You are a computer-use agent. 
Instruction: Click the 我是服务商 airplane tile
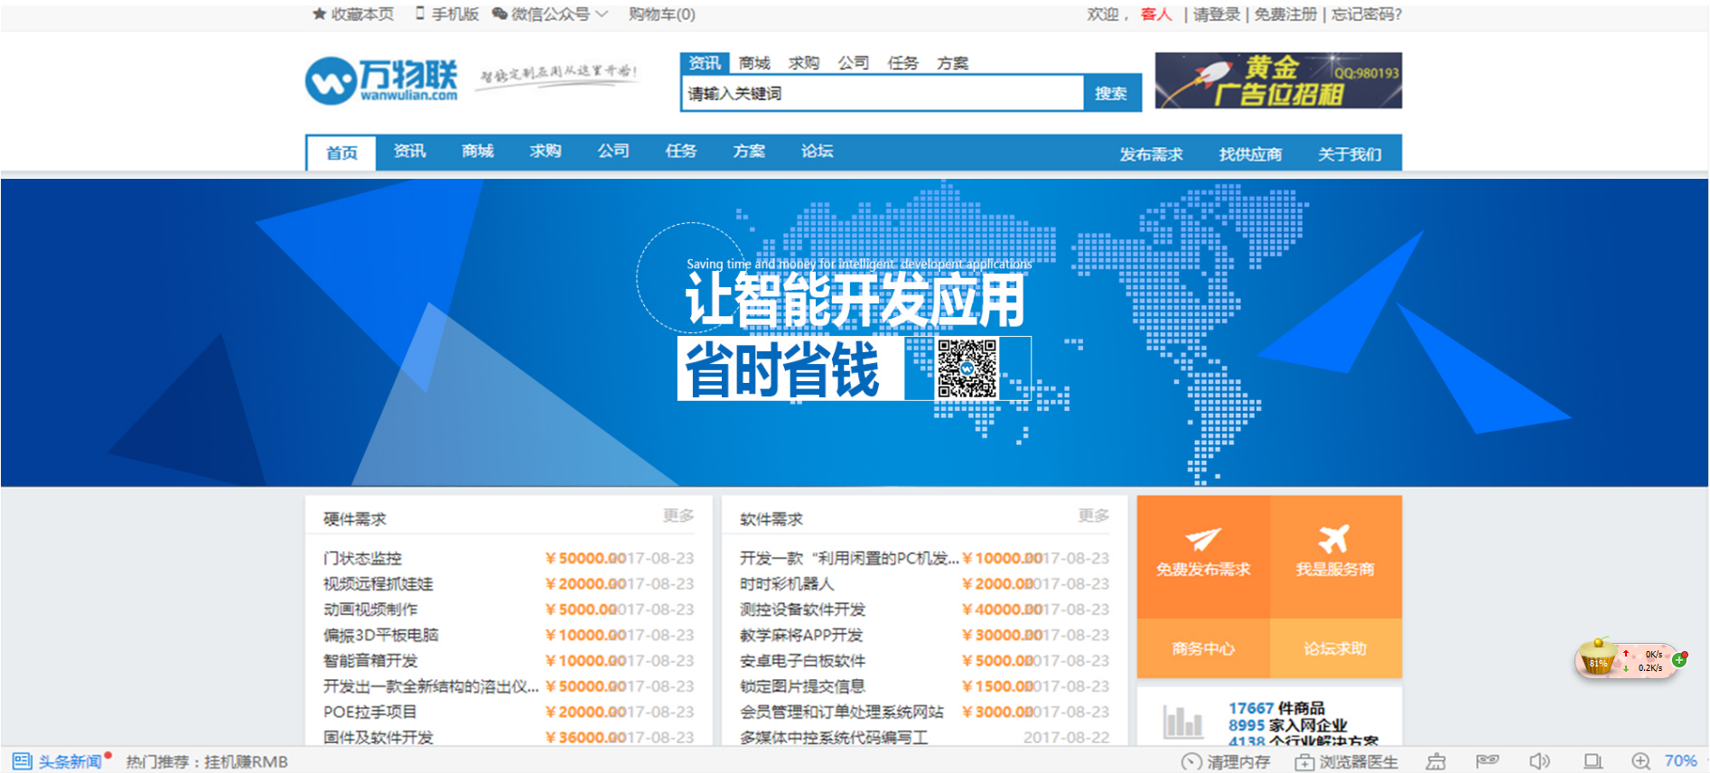[1336, 556]
